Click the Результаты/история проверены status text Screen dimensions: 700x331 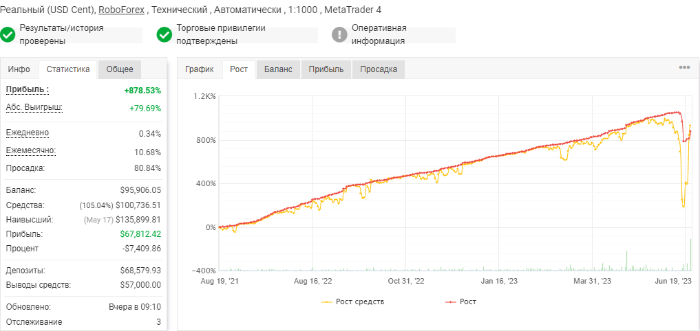tap(62, 35)
